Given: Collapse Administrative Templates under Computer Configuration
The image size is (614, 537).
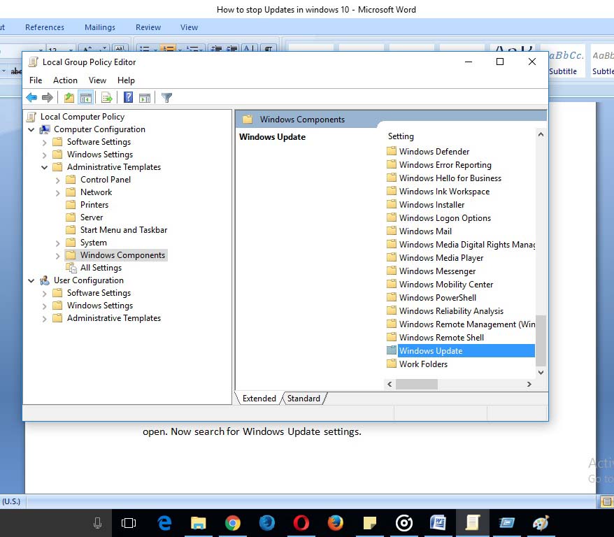Looking at the screenshot, I should [x=44, y=168].
